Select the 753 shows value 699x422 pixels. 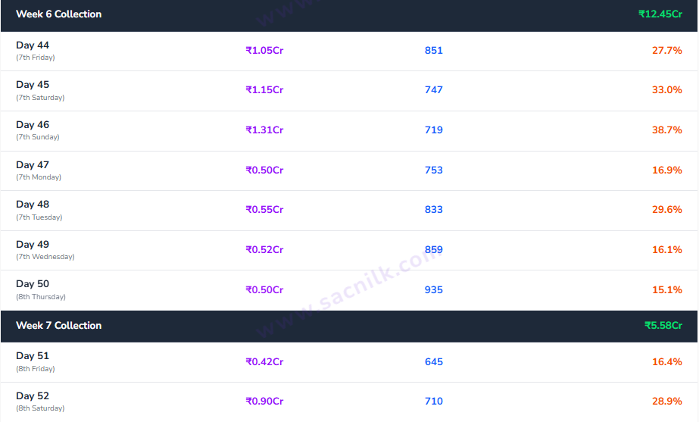tap(434, 170)
